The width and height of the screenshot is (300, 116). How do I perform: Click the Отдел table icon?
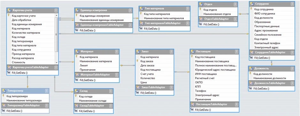pos(201,4)
